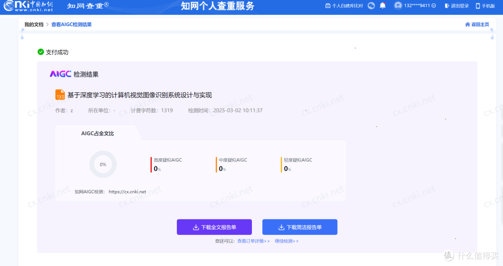Click the document title 基于深度学习的计算机视觉
The height and width of the screenshot is (266, 503).
pyautogui.click(x=140, y=95)
